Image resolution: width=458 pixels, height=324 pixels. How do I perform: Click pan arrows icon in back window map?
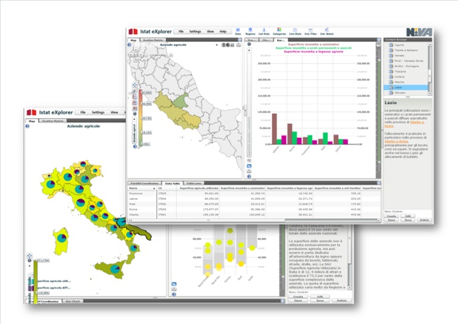tap(29, 255)
